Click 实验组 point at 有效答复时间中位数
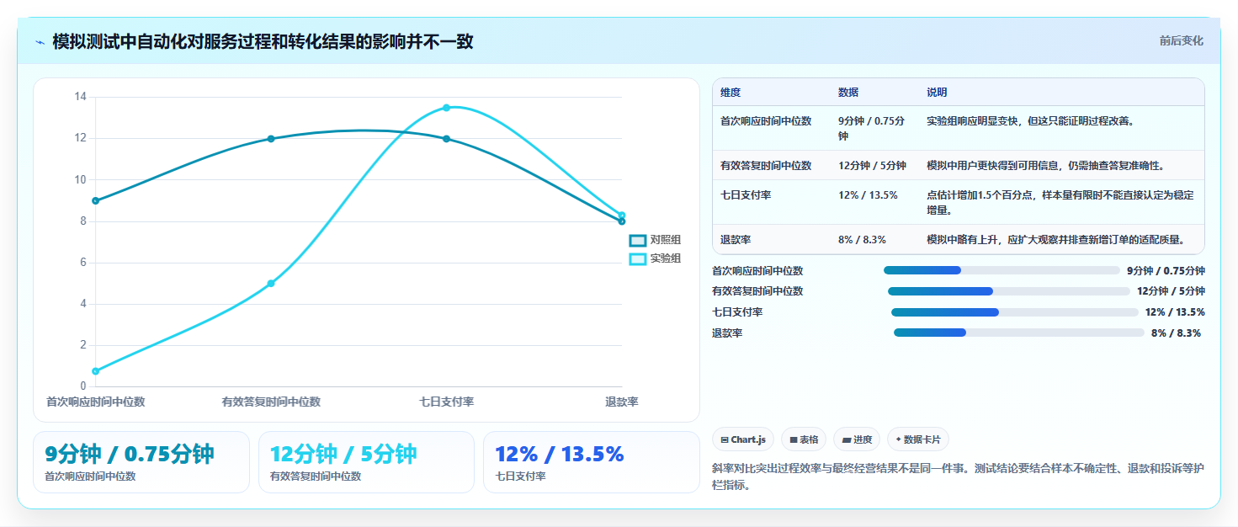 click(x=271, y=284)
